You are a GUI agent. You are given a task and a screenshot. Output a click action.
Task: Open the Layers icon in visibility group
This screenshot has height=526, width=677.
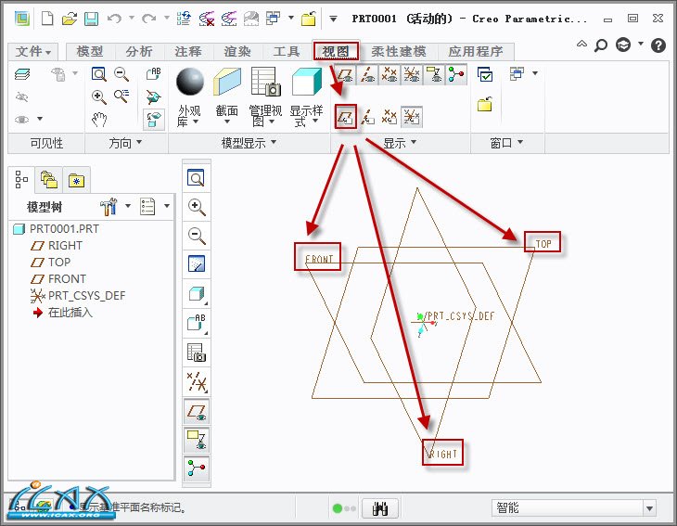(22, 74)
